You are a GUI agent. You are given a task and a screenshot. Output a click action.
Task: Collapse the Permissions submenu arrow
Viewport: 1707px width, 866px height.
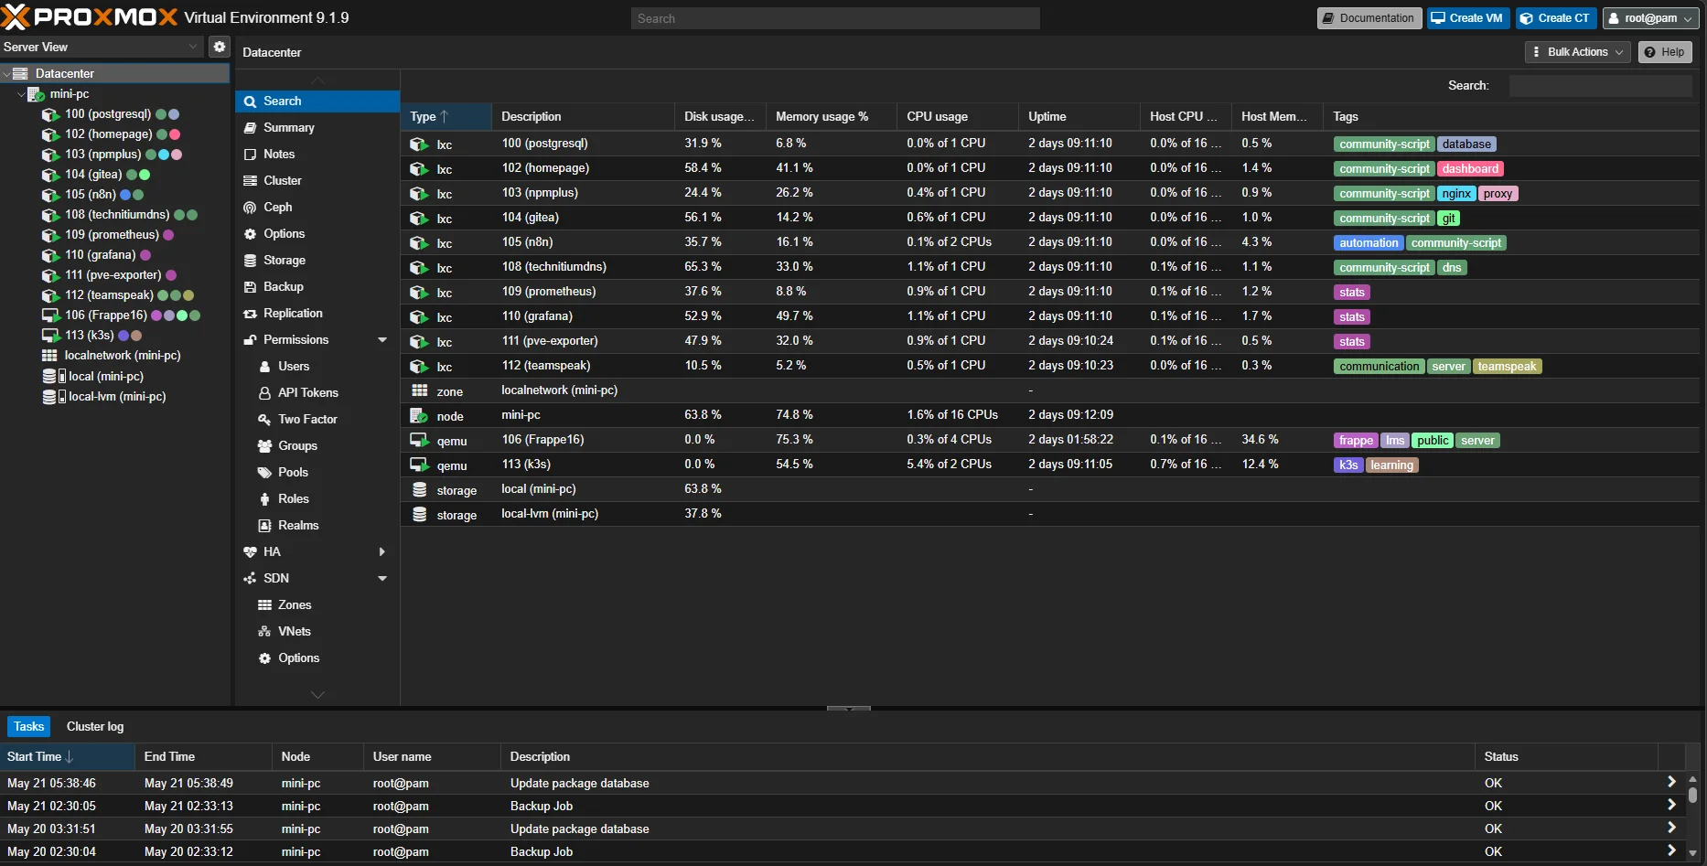382,340
